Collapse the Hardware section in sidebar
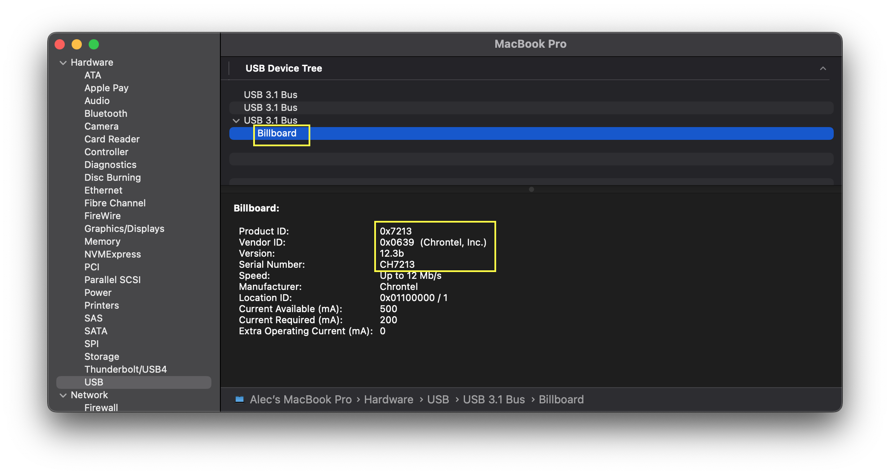The image size is (890, 475). (x=63, y=63)
